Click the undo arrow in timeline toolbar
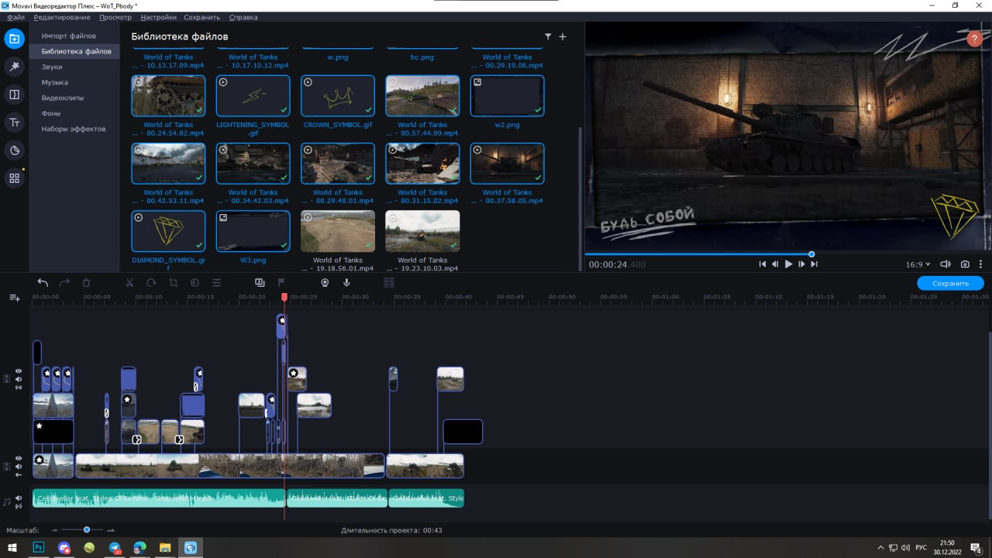 [x=43, y=283]
